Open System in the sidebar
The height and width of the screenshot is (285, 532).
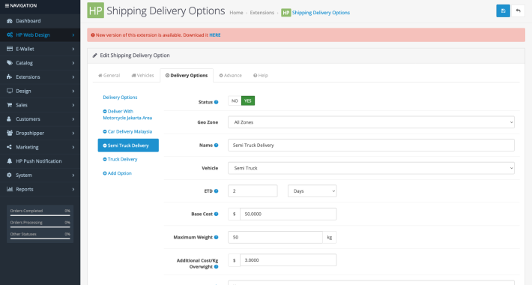point(40,175)
